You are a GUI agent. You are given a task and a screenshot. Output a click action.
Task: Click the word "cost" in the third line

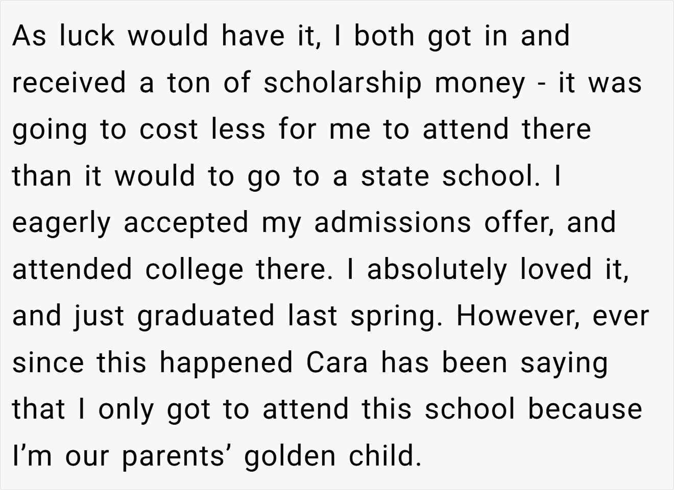[168, 130]
